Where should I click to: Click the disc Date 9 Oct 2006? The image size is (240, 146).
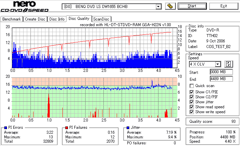point(216,41)
